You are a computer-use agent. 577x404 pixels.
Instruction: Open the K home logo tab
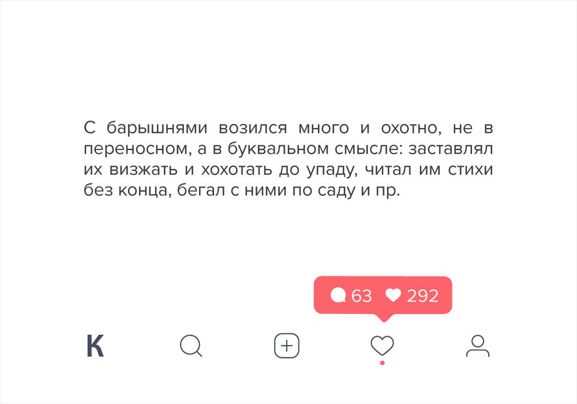click(x=95, y=346)
